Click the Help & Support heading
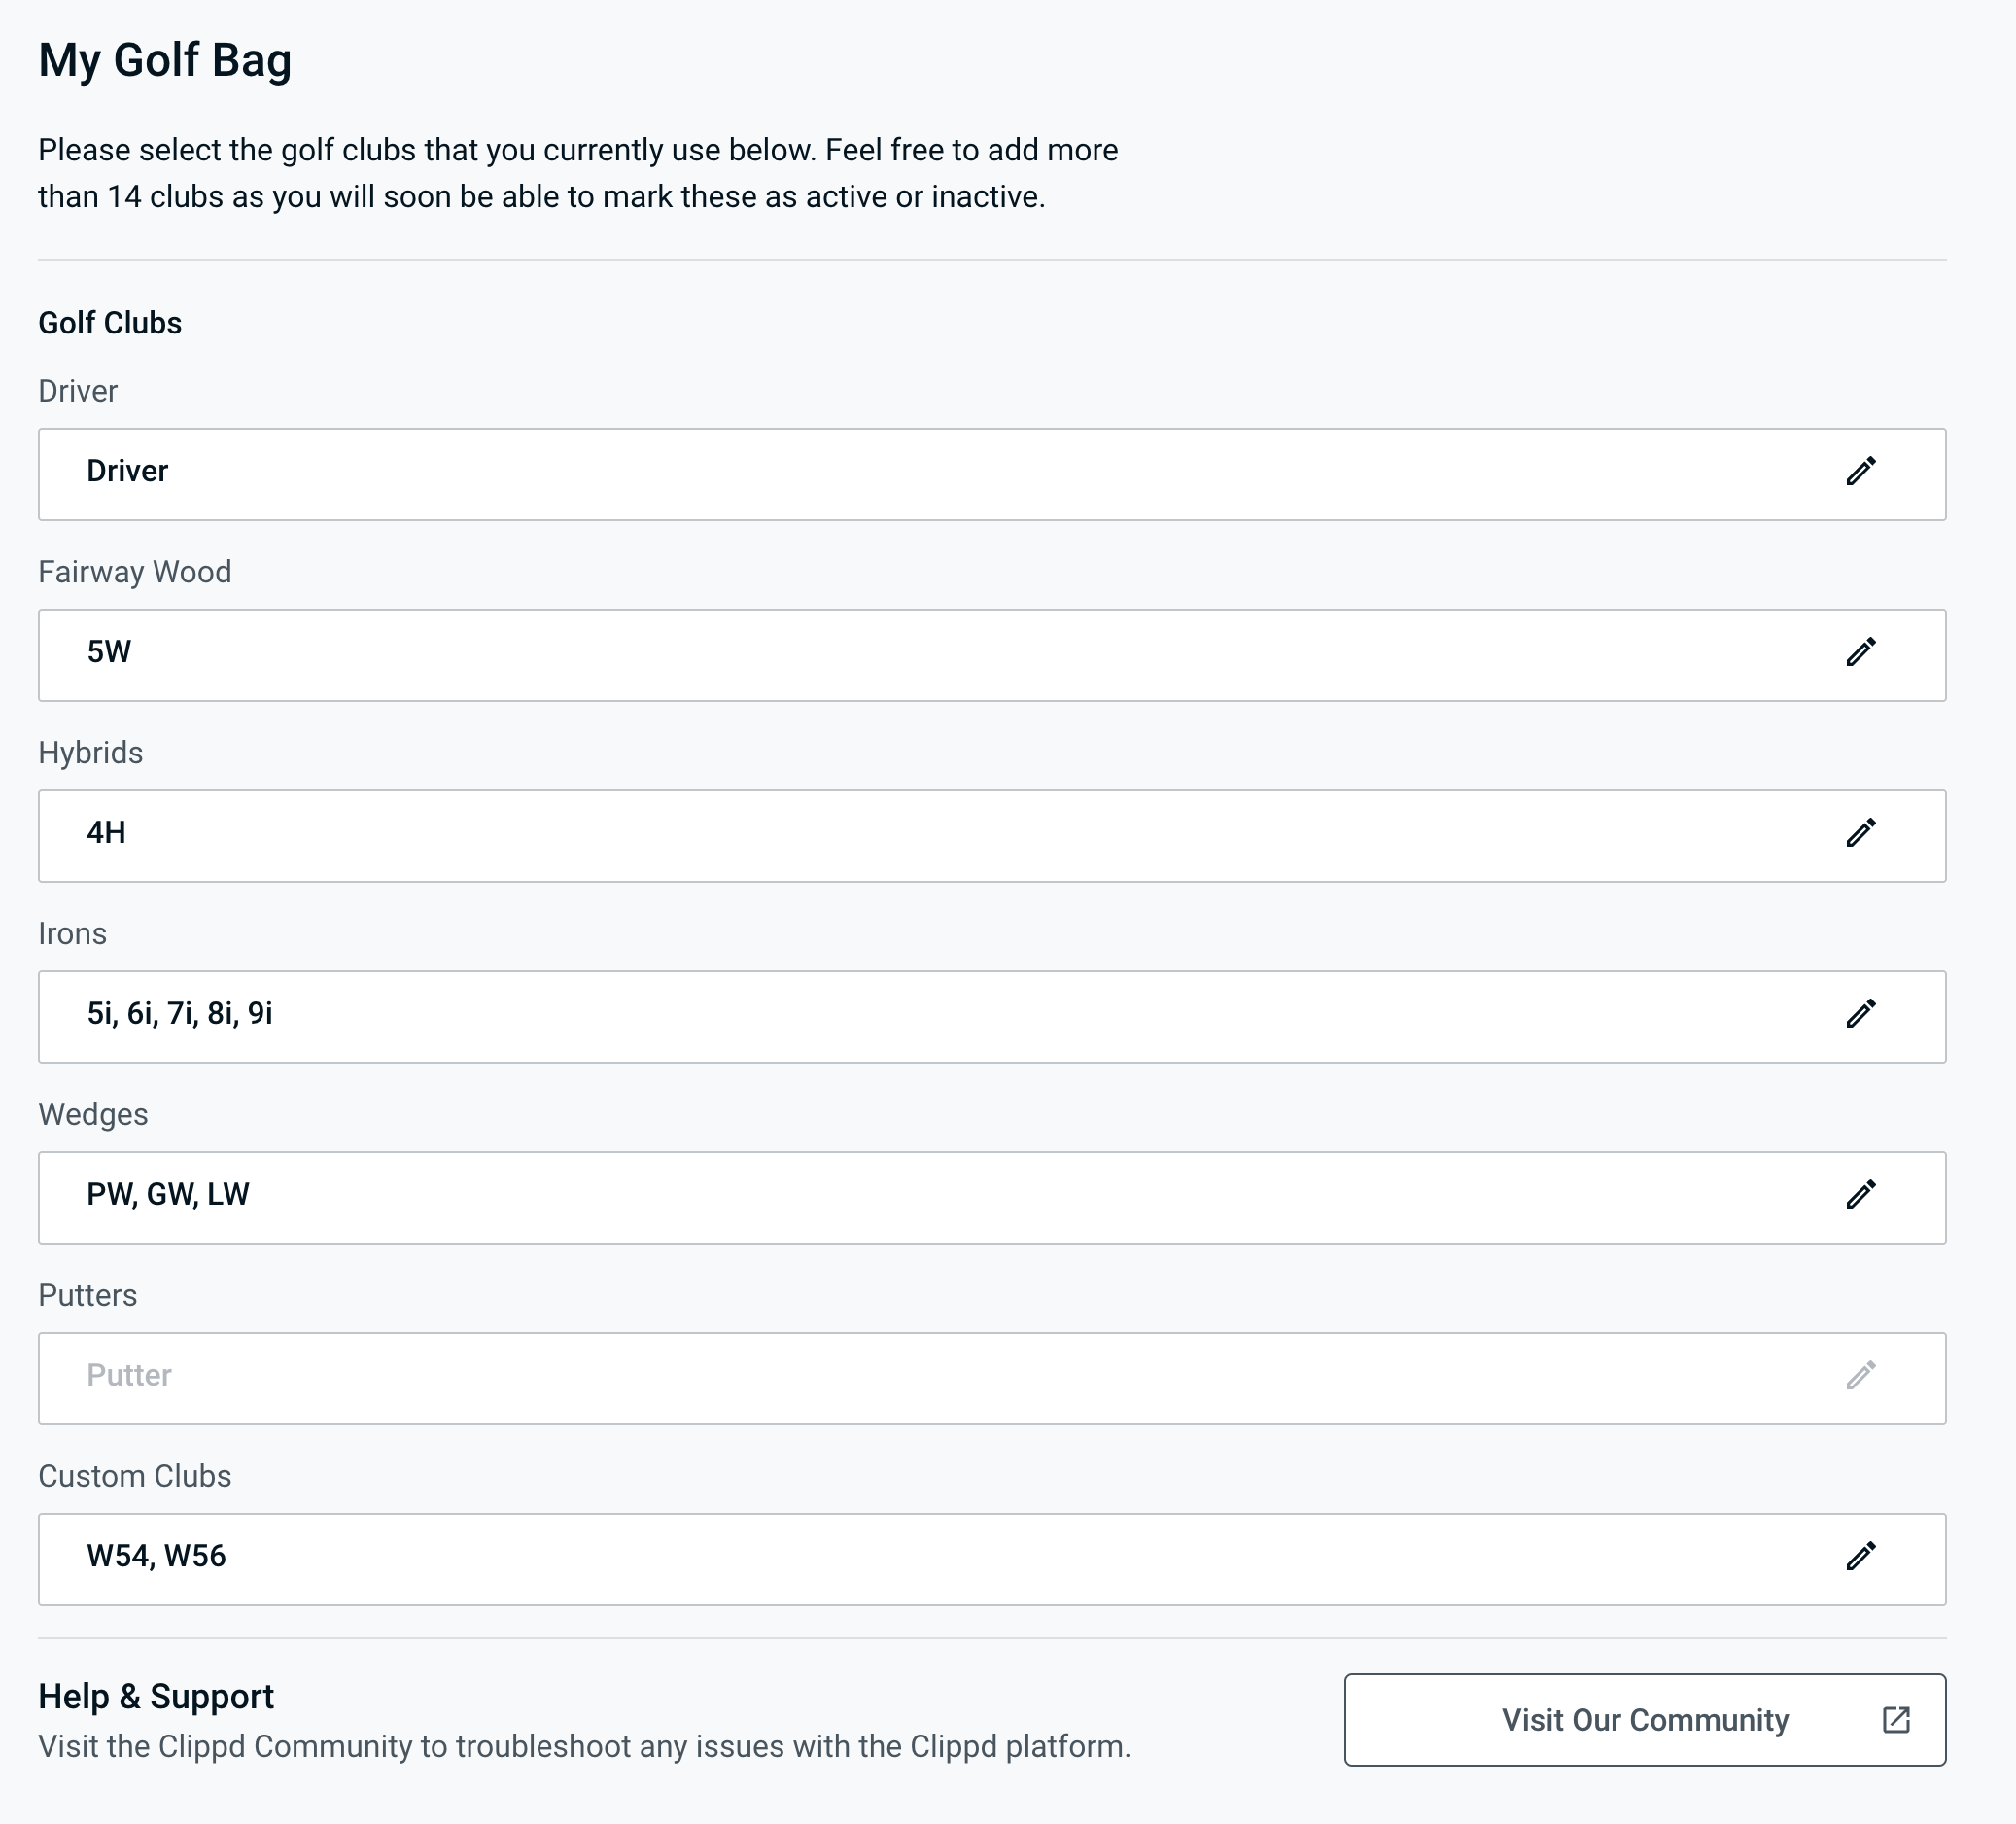The width and height of the screenshot is (2016, 1824). [x=156, y=1696]
